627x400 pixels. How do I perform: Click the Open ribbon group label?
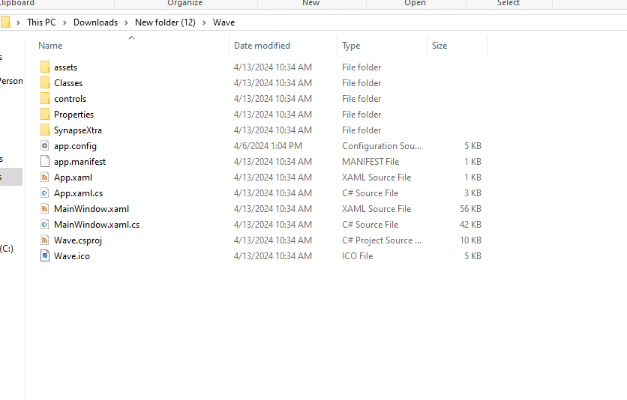(x=415, y=3)
